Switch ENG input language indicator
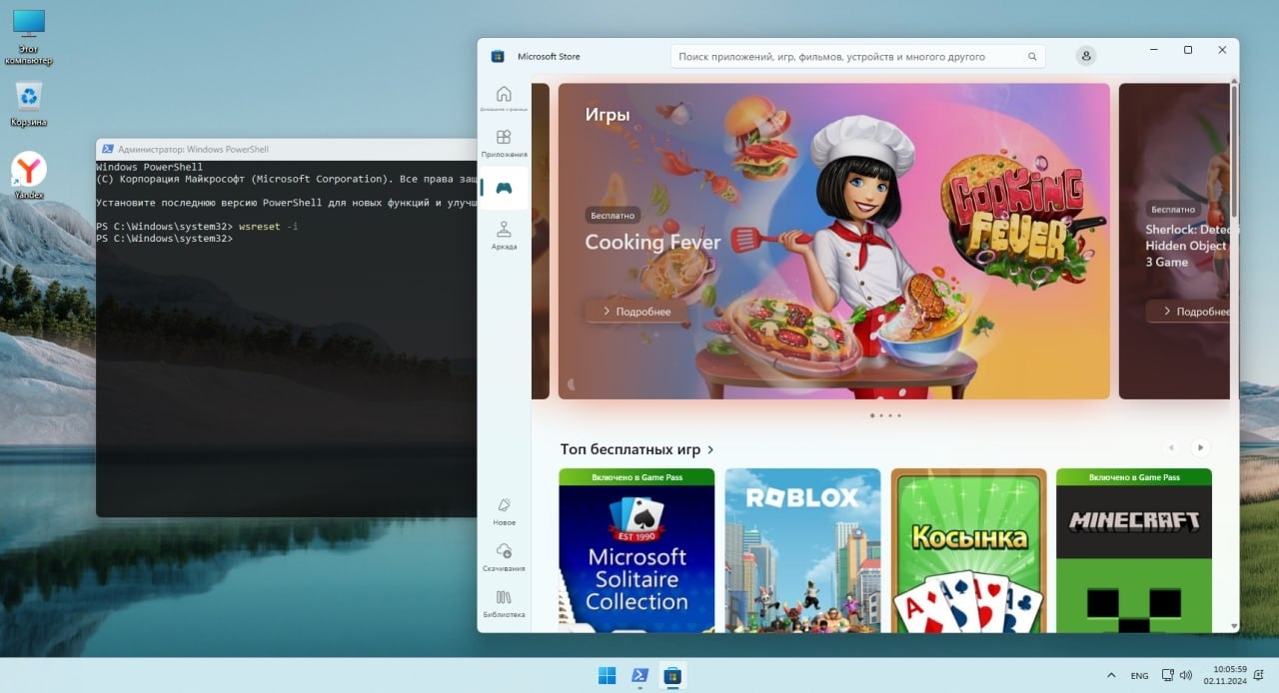 (1139, 676)
